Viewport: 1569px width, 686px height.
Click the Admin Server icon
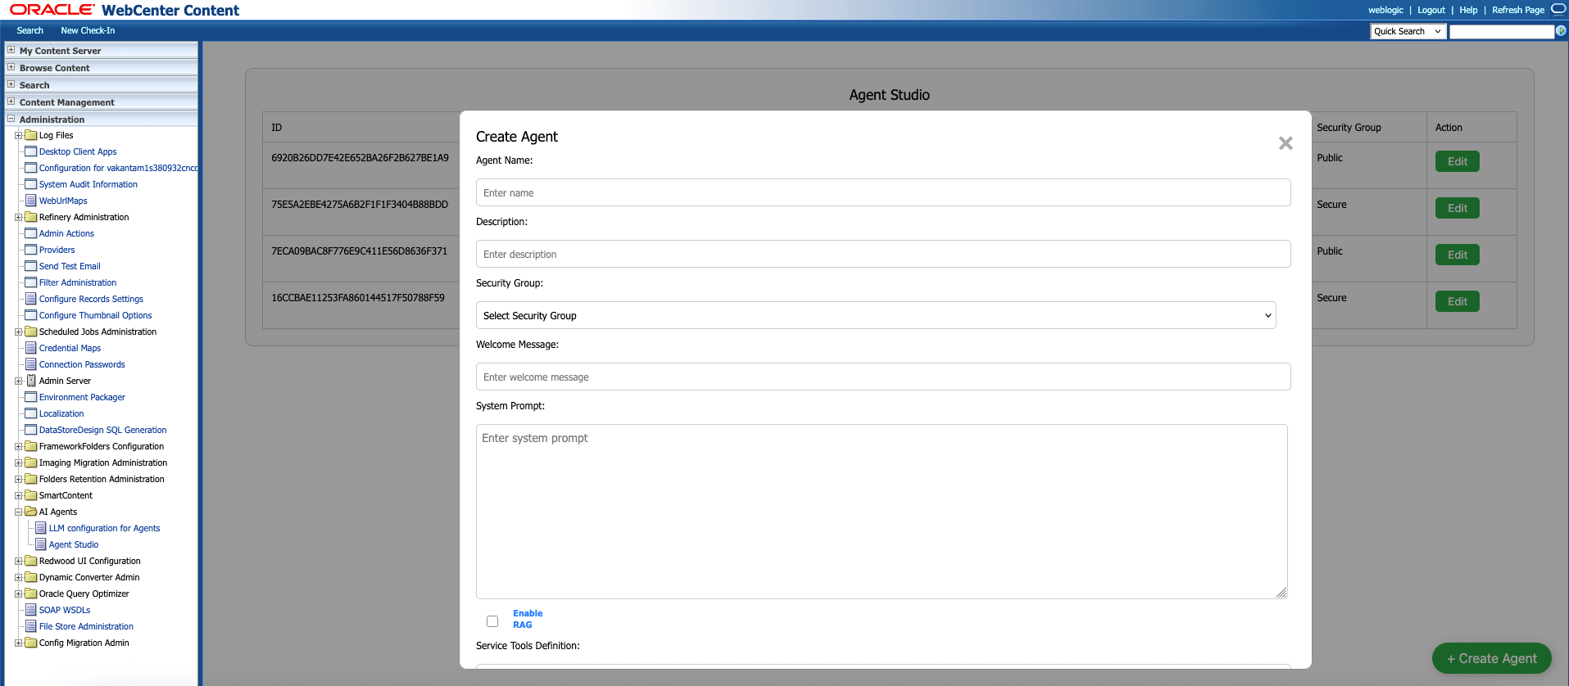pyautogui.click(x=31, y=381)
